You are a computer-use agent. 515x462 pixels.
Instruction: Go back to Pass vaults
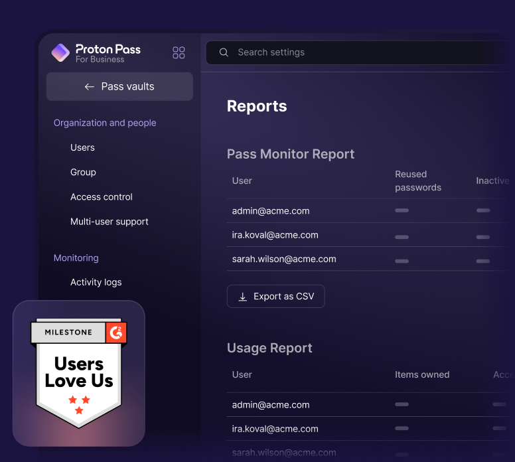pyautogui.click(x=119, y=86)
